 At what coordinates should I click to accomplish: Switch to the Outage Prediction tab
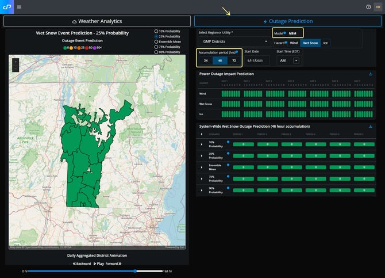(x=288, y=21)
